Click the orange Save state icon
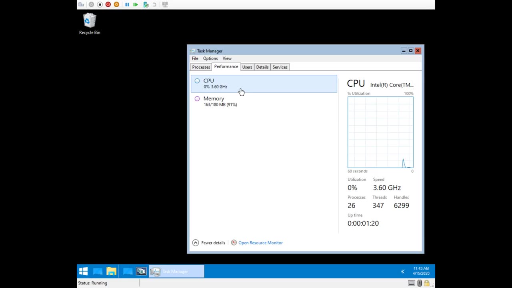Viewport: 512px width, 288px height. (x=116, y=4)
